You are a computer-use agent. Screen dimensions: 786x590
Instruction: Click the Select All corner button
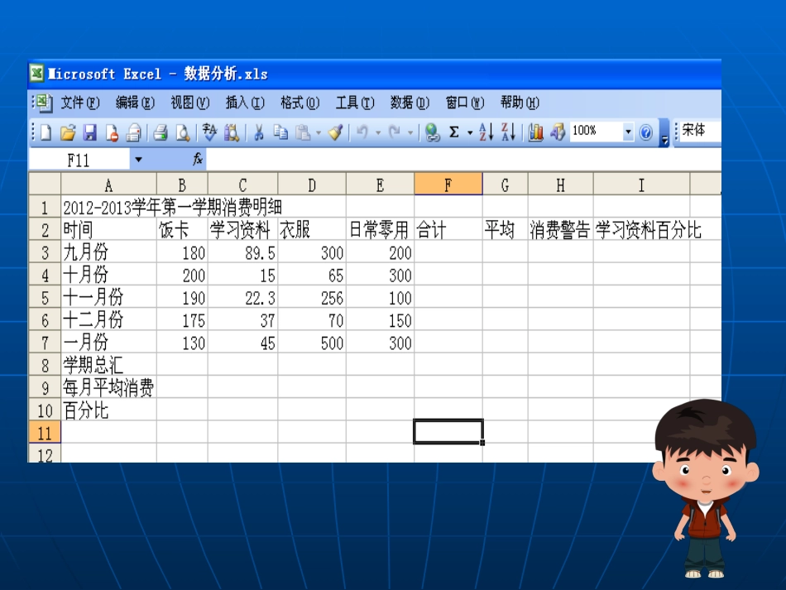(45, 185)
